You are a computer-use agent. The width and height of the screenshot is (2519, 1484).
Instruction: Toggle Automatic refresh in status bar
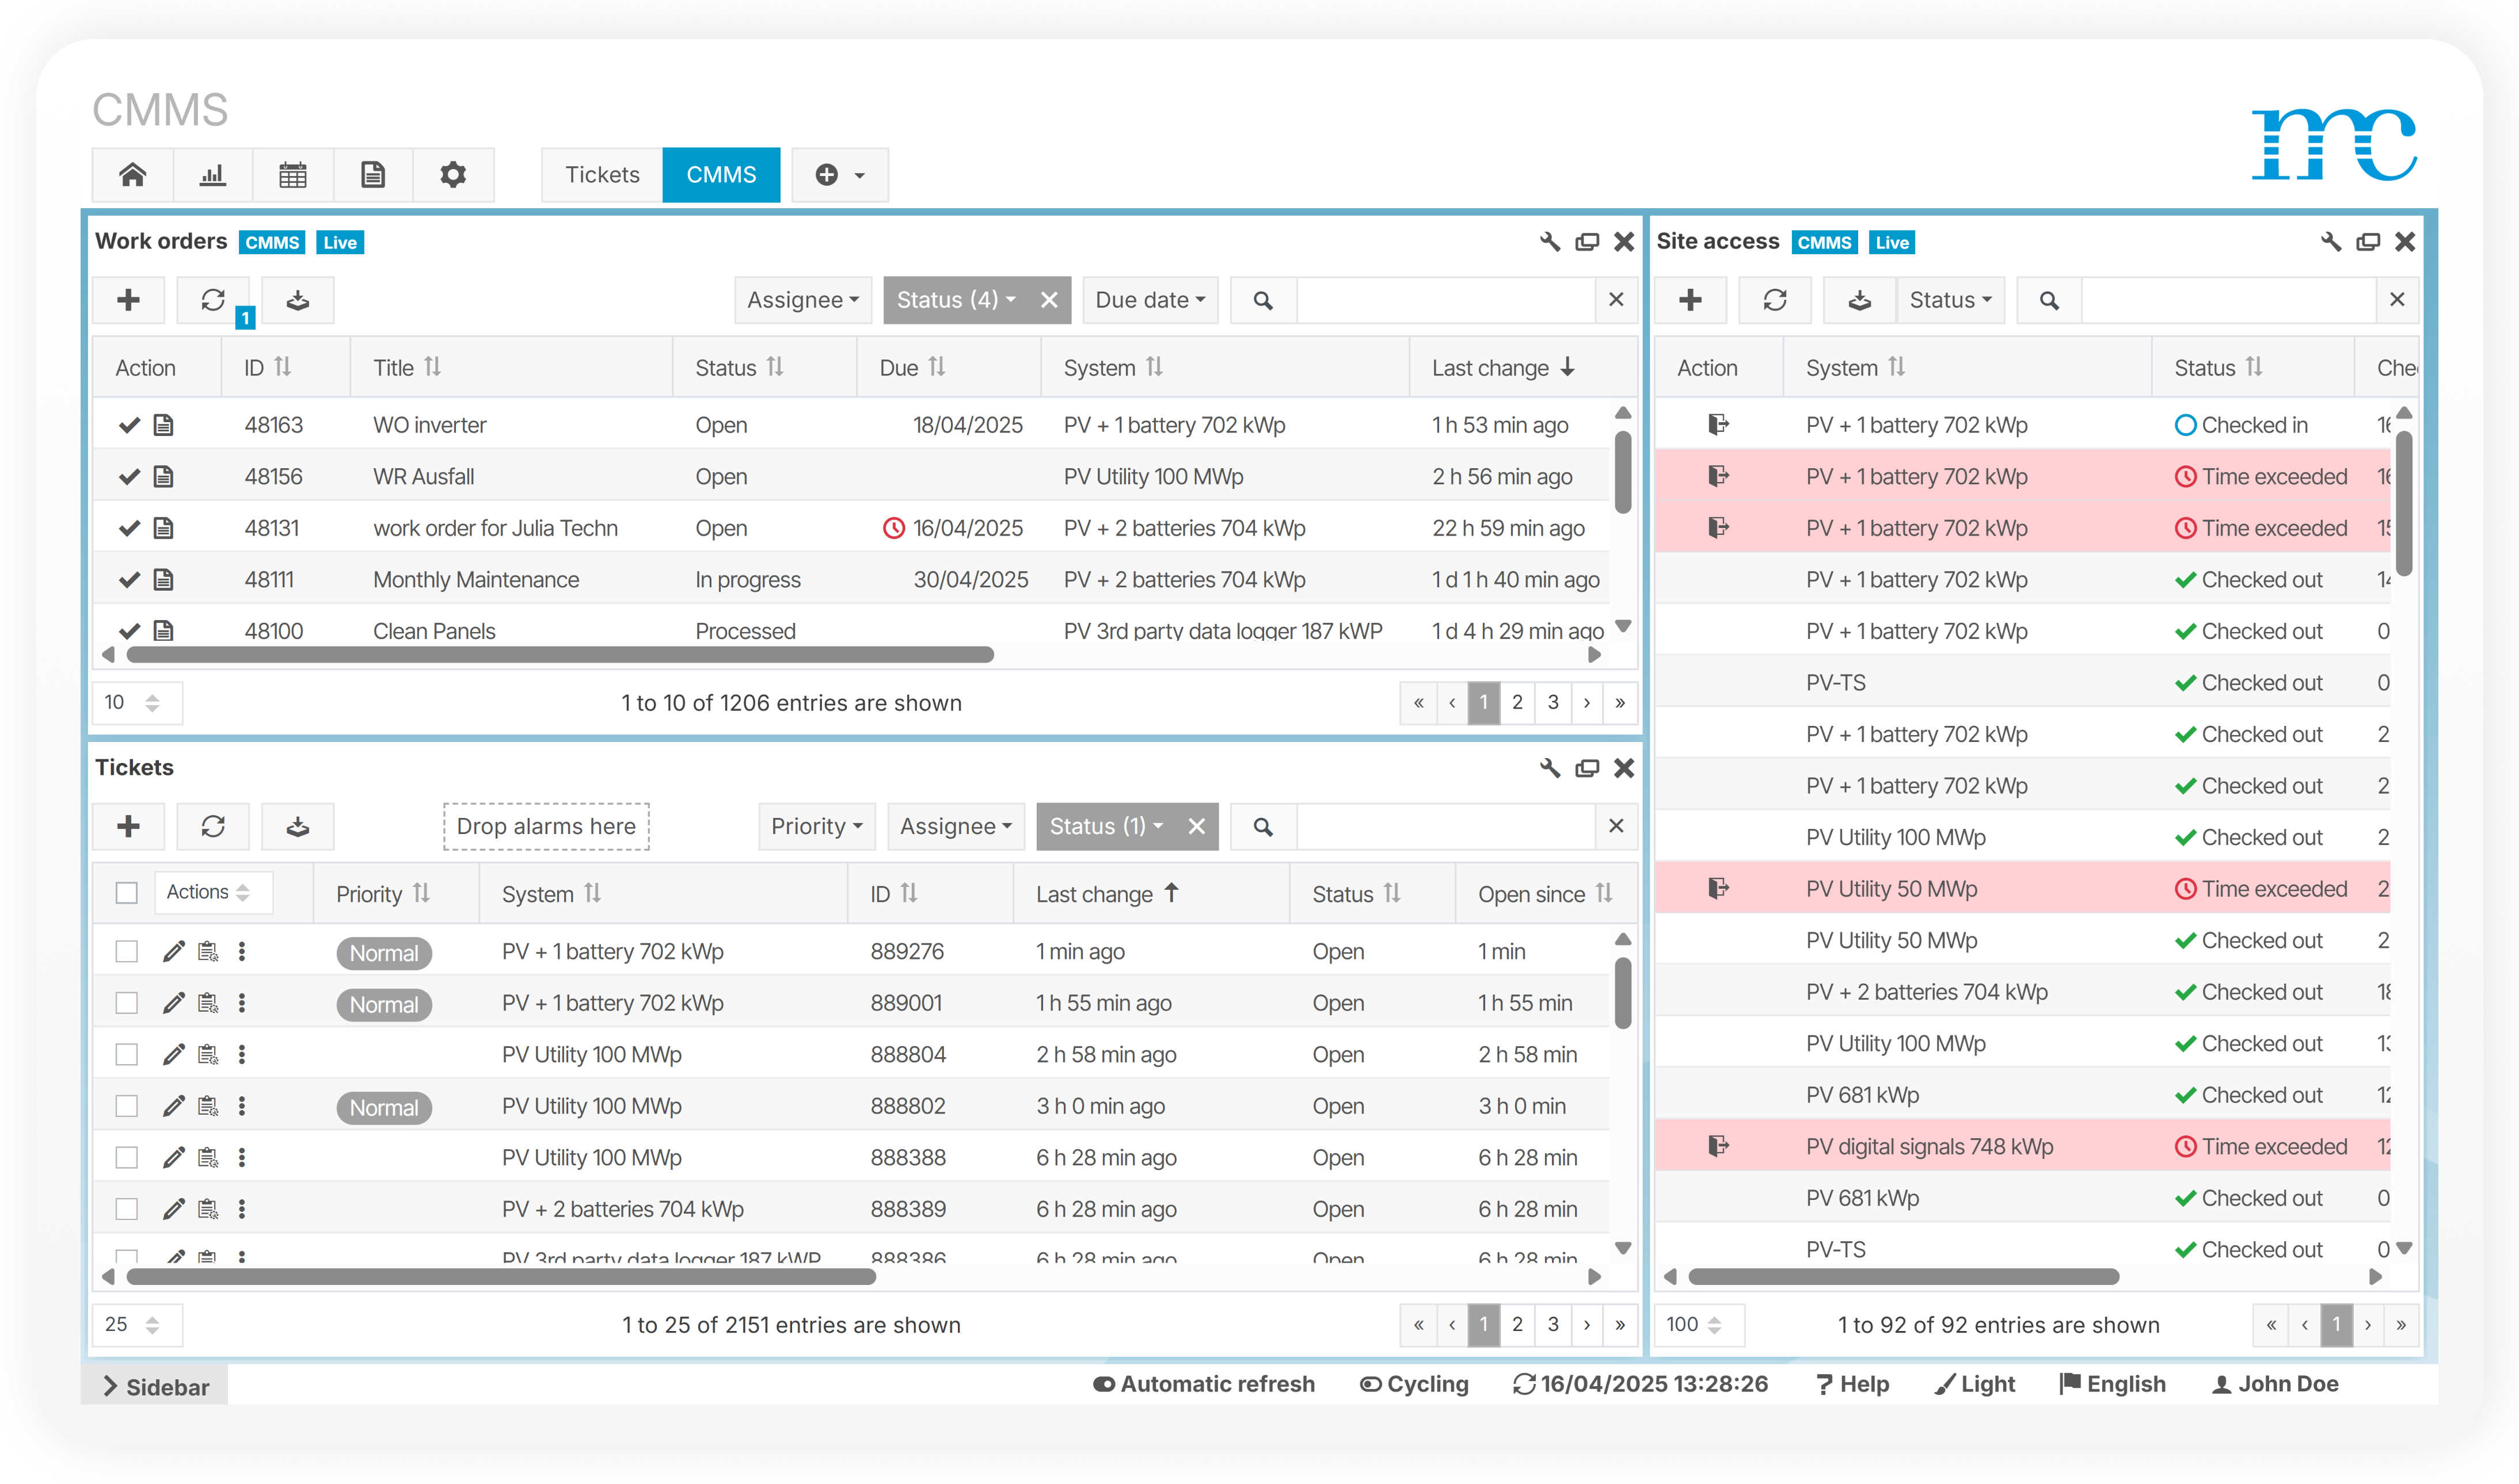1204,1384
